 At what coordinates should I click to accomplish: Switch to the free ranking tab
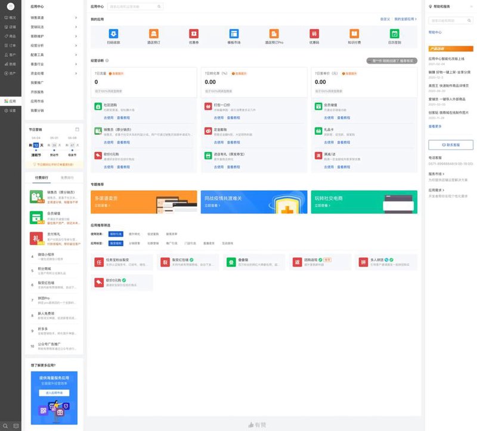coord(67,178)
